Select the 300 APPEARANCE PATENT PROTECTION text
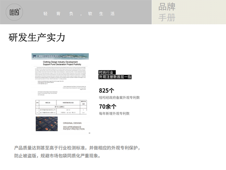The width and height of the screenshot is (226, 170). pyautogui.click(x=74, y=128)
